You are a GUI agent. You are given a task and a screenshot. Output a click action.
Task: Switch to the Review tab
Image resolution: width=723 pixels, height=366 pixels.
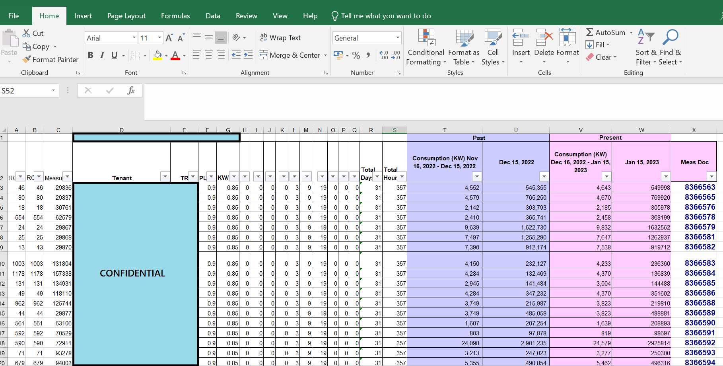coord(247,16)
